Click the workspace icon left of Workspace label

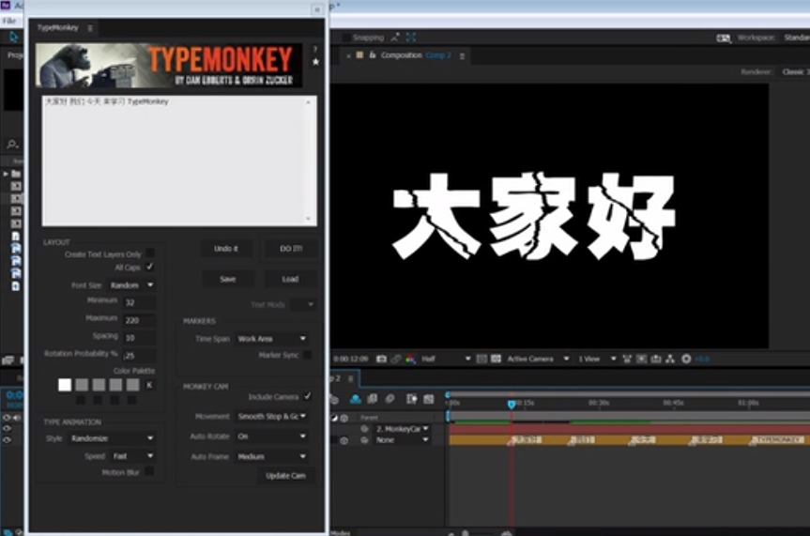(x=724, y=38)
